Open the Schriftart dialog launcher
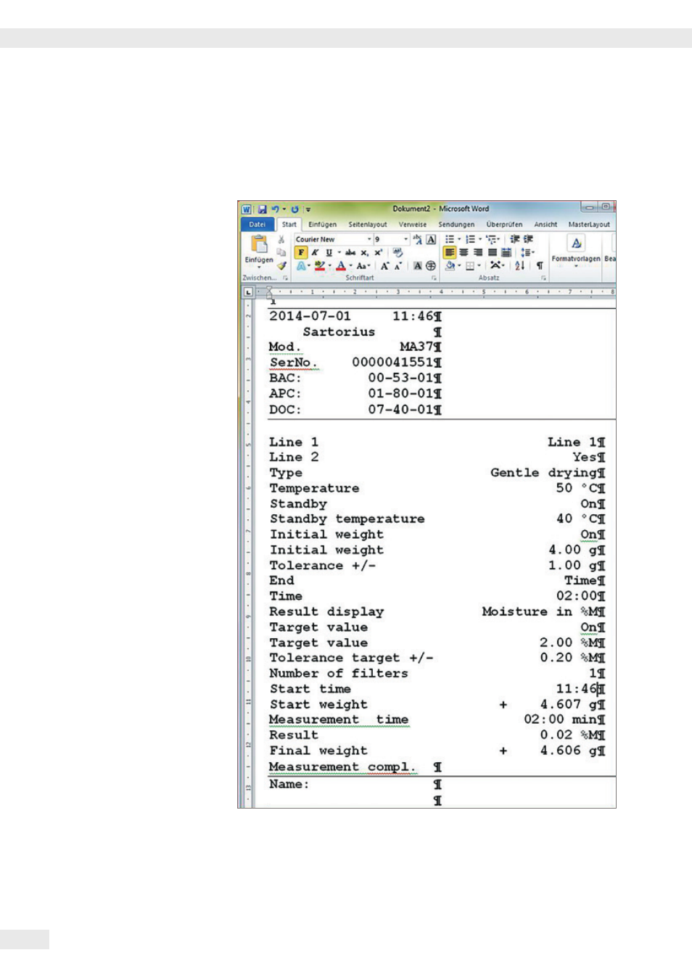692x979 pixels. tap(434, 278)
